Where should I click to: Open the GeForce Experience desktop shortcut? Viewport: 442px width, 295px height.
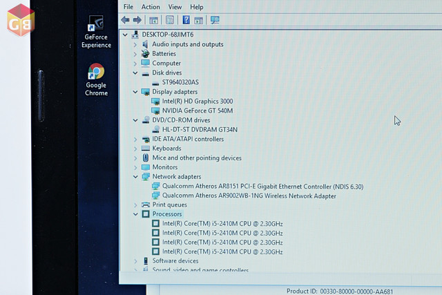96,32
